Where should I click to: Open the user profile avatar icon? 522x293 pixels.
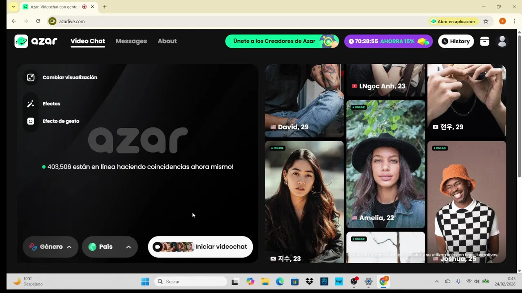coord(502,41)
